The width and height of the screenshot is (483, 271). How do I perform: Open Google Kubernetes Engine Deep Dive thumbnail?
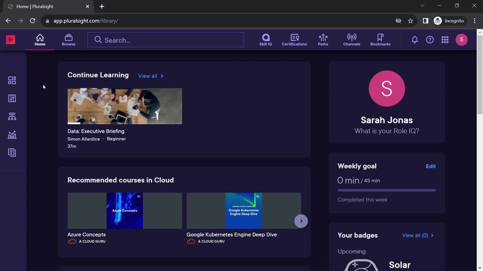pyautogui.click(x=244, y=211)
